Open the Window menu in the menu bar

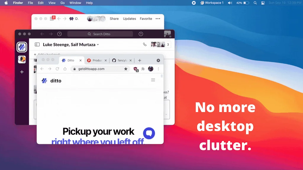click(75, 3)
